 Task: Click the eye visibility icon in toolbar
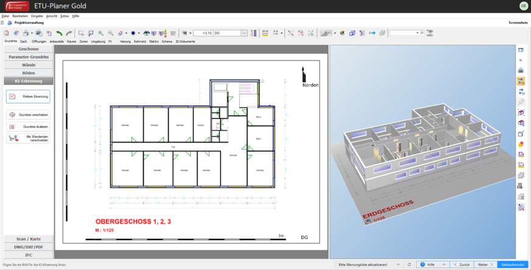(146, 33)
